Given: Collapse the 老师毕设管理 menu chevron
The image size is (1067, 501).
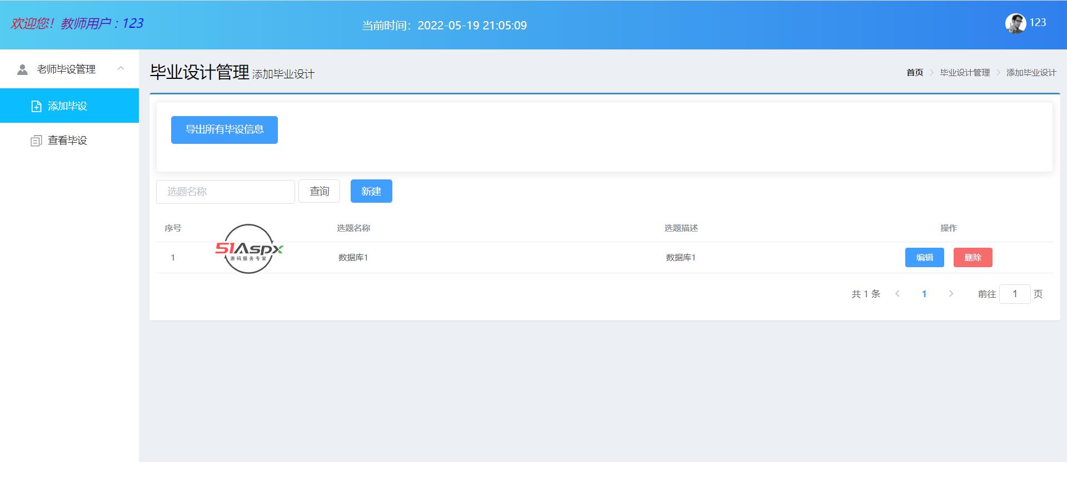Looking at the screenshot, I should pyautogui.click(x=121, y=69).
